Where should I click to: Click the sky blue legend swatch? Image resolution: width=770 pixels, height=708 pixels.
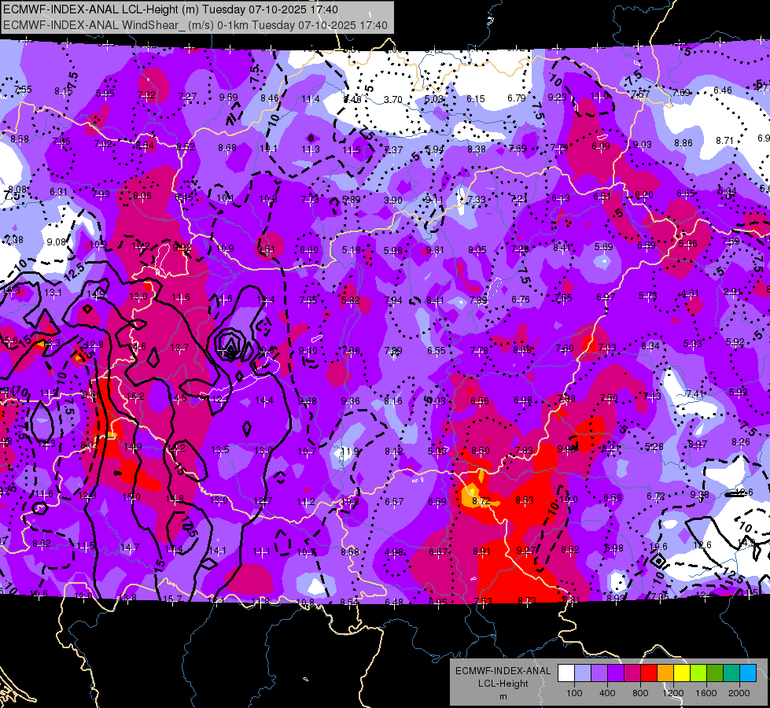(x=748, y=673)
